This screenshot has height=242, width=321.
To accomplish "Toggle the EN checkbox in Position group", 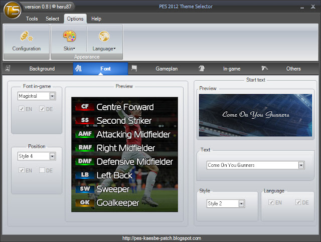I will pos(22,170).
